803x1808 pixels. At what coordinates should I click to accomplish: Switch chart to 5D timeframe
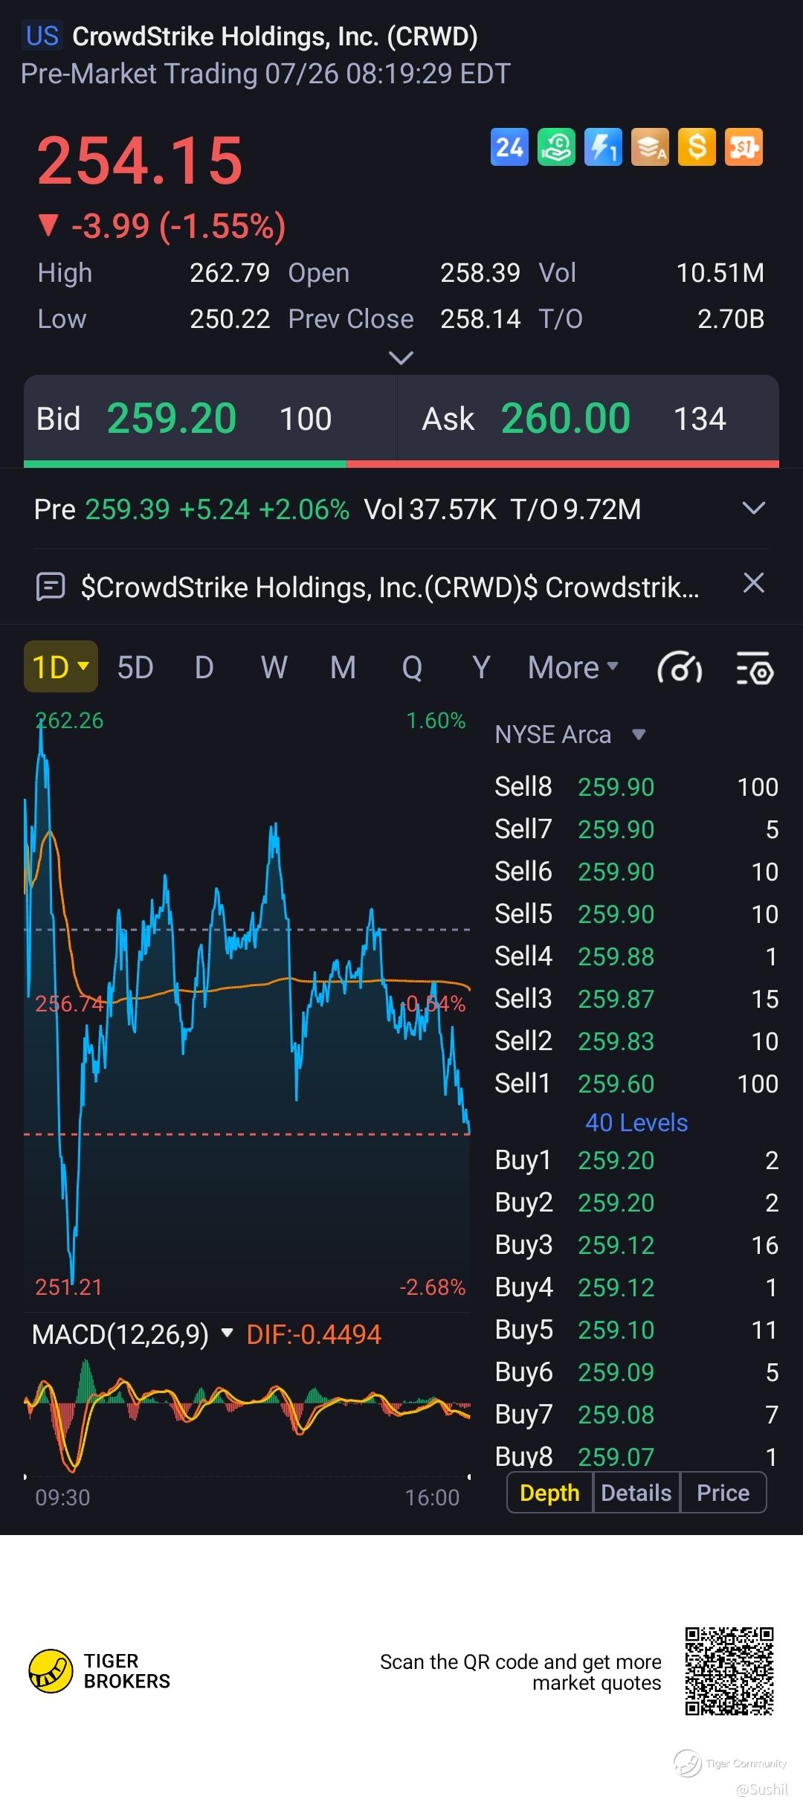[135, 667]
